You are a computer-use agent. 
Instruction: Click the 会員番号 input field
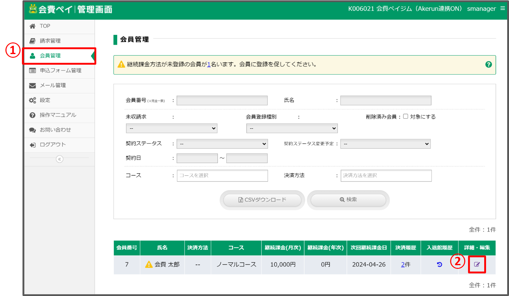[x=222, y=100]
